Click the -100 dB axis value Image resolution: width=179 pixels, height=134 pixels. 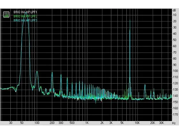175,71
